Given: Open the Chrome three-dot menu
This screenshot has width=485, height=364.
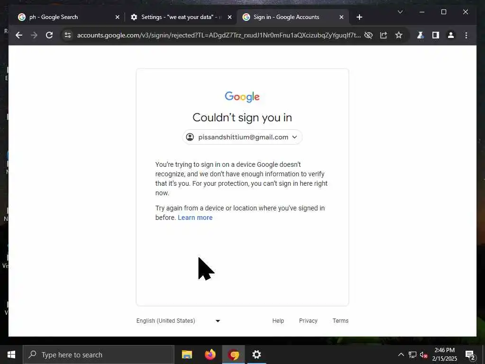Looking at the screenshot, I should (466, 35).
